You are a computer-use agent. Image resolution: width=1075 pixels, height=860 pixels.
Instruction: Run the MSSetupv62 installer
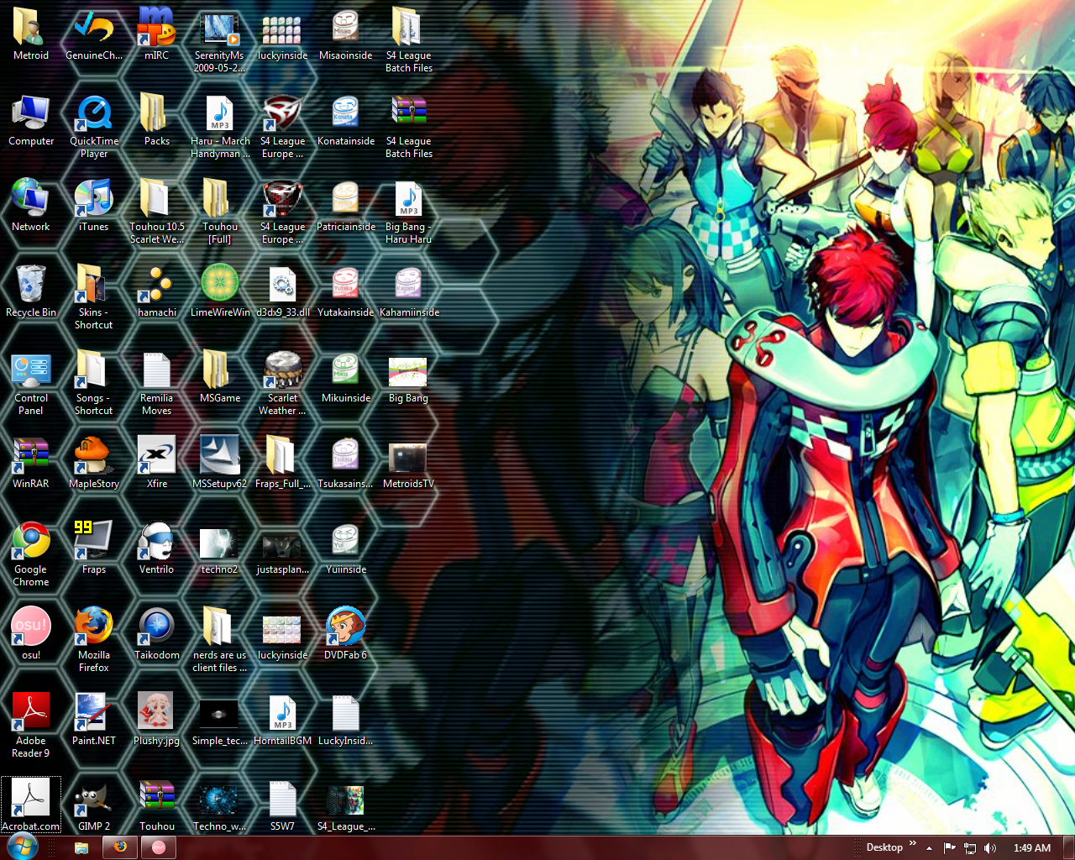[x=220, y=463]
